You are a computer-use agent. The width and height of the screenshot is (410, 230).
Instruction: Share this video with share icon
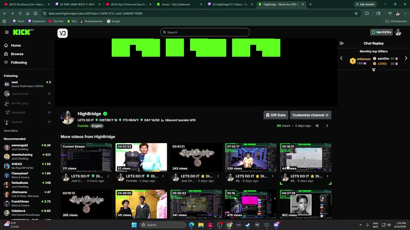(x=317, y=126)
